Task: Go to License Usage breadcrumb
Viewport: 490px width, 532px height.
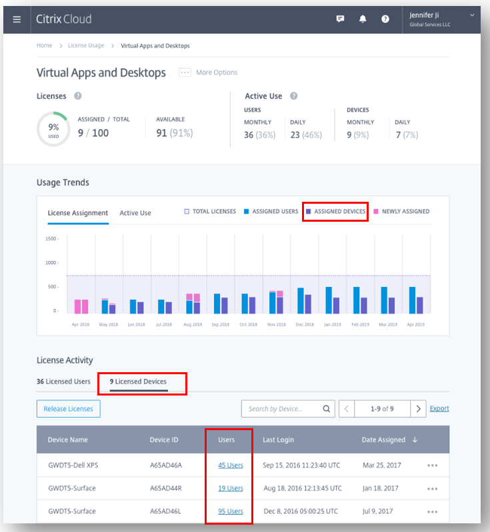Action: tap(86, 45)
